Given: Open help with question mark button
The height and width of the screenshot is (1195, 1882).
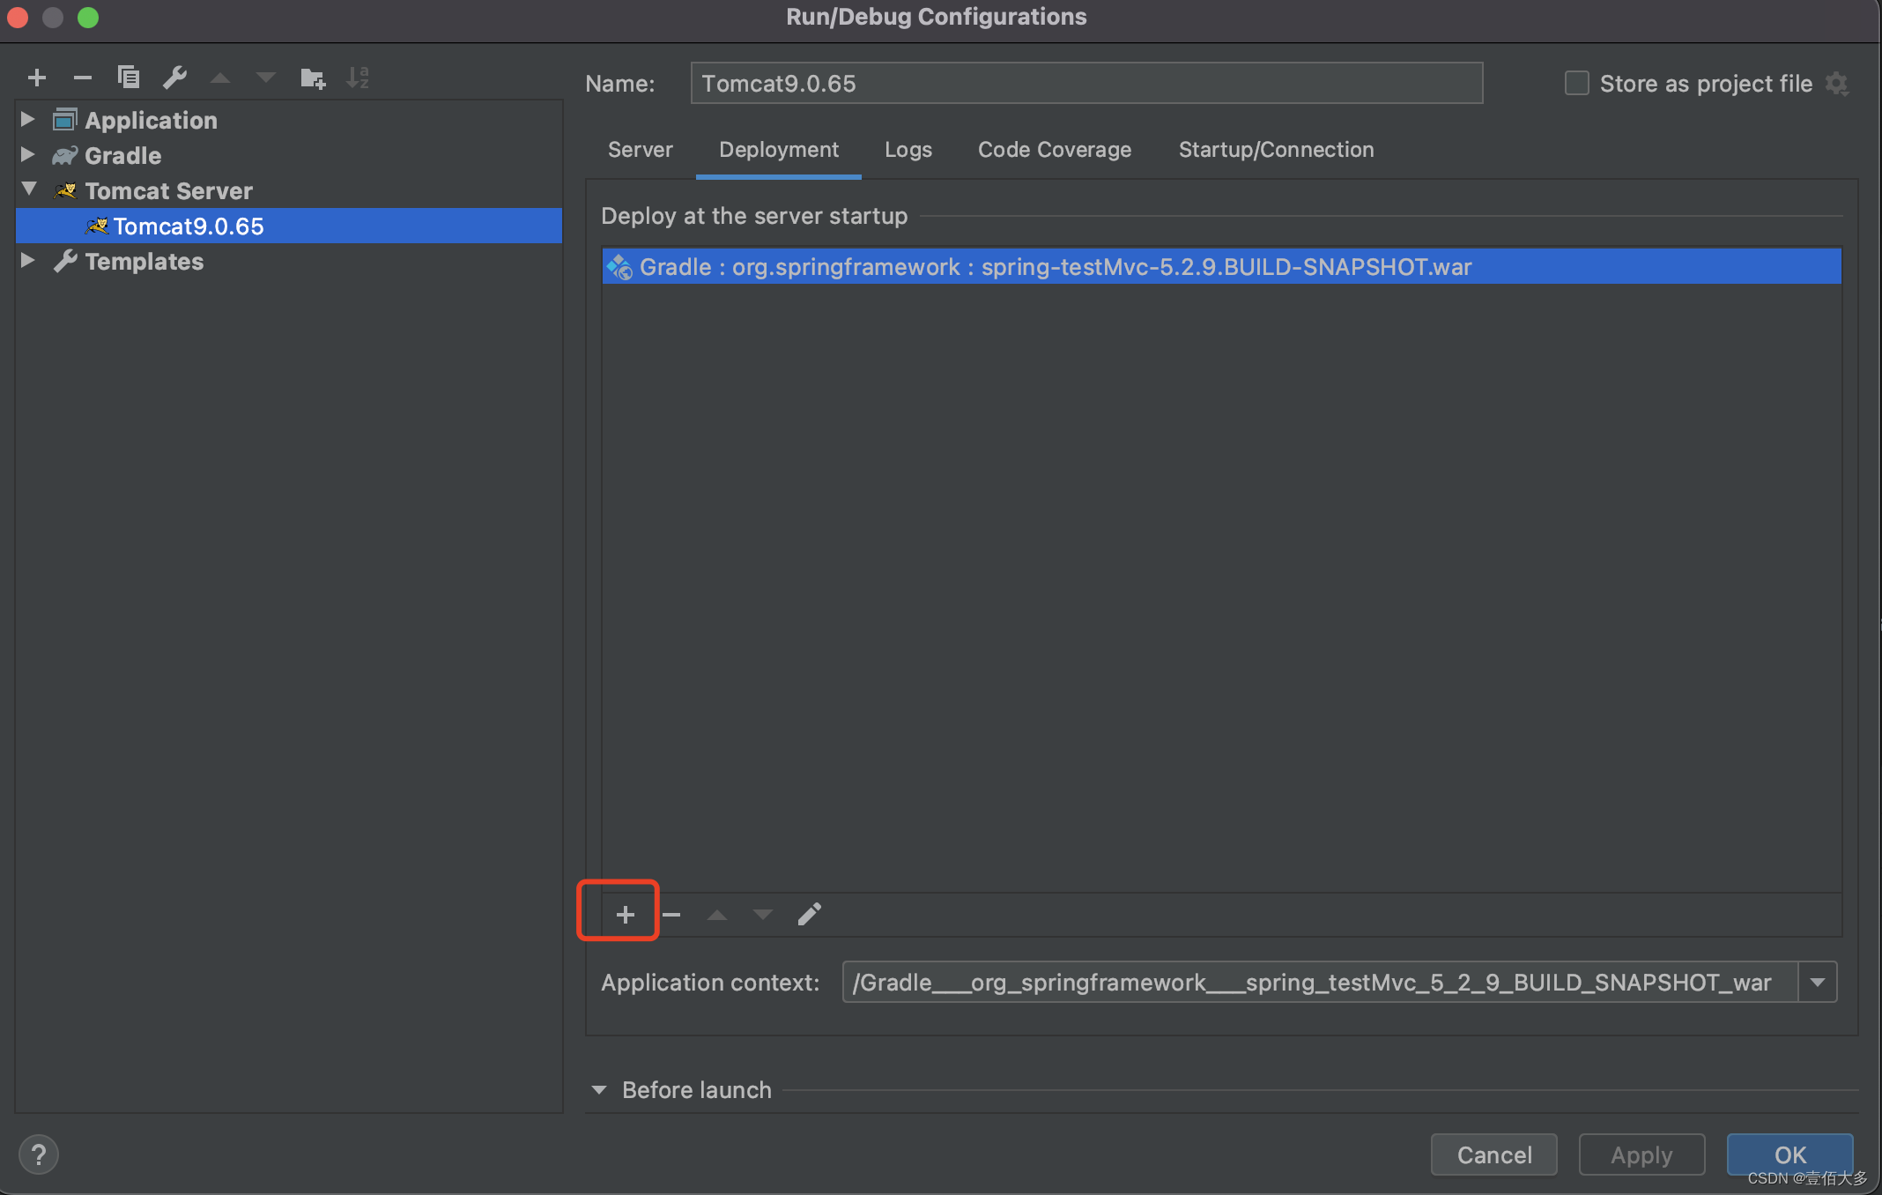Looking at the screenshot, I should [39, 1154].
